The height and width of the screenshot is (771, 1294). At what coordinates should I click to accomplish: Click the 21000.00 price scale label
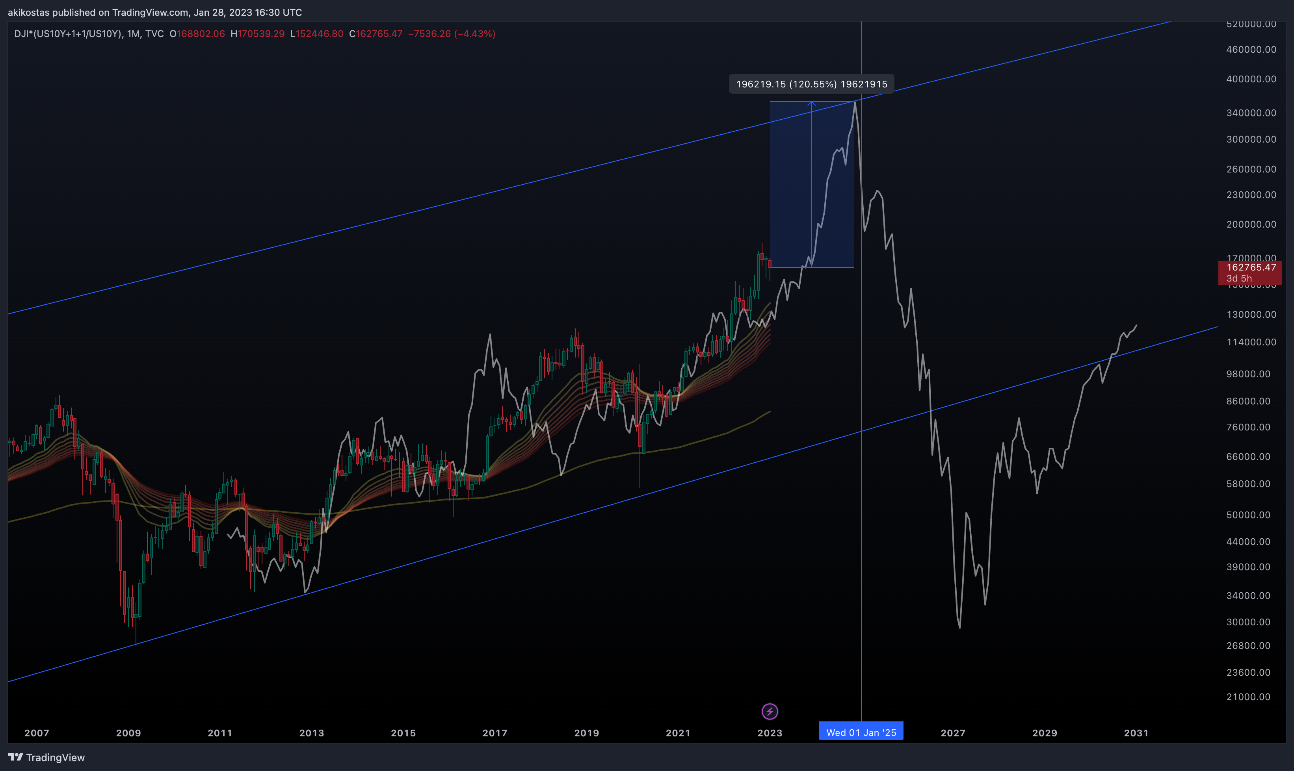pyautogui.click(x=1248, y=697)
